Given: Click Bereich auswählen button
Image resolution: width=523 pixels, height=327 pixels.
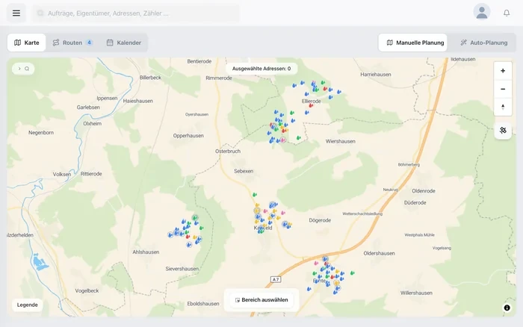Looking at the screenshot, I should point(261,300).
